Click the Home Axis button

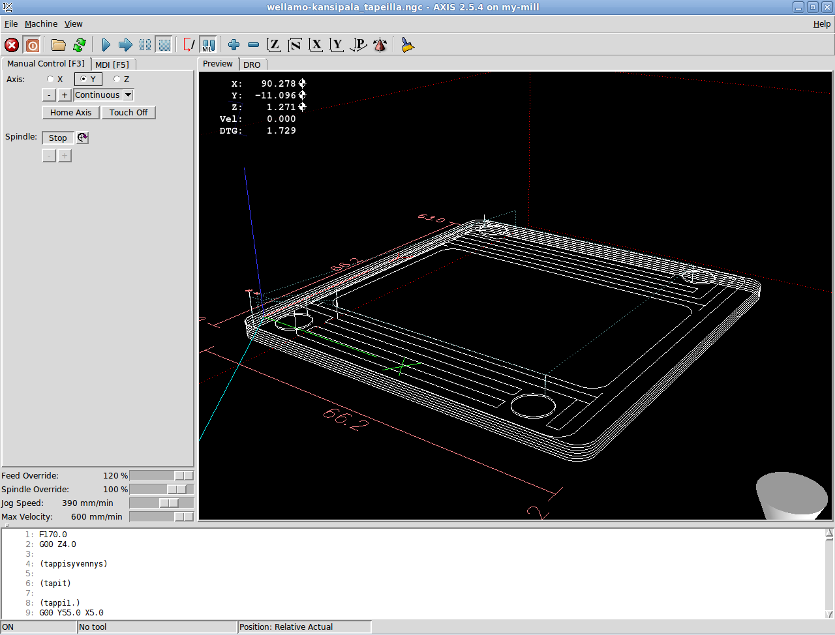pos(71,113)
